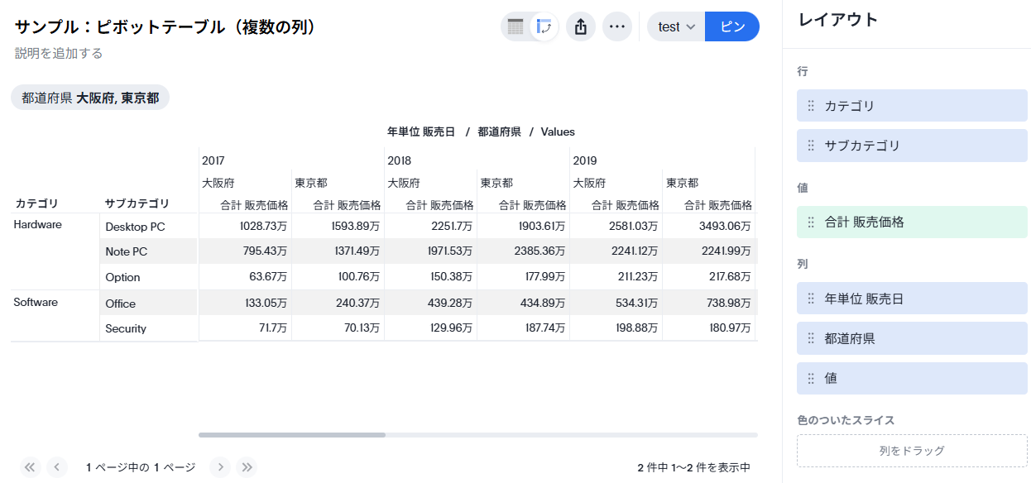Switch to pivot chart view icon
Screen dimensions: 1031x483
(544, 26)
